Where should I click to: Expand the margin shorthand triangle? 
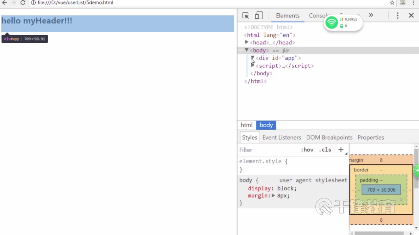click(x=274, y=196)
